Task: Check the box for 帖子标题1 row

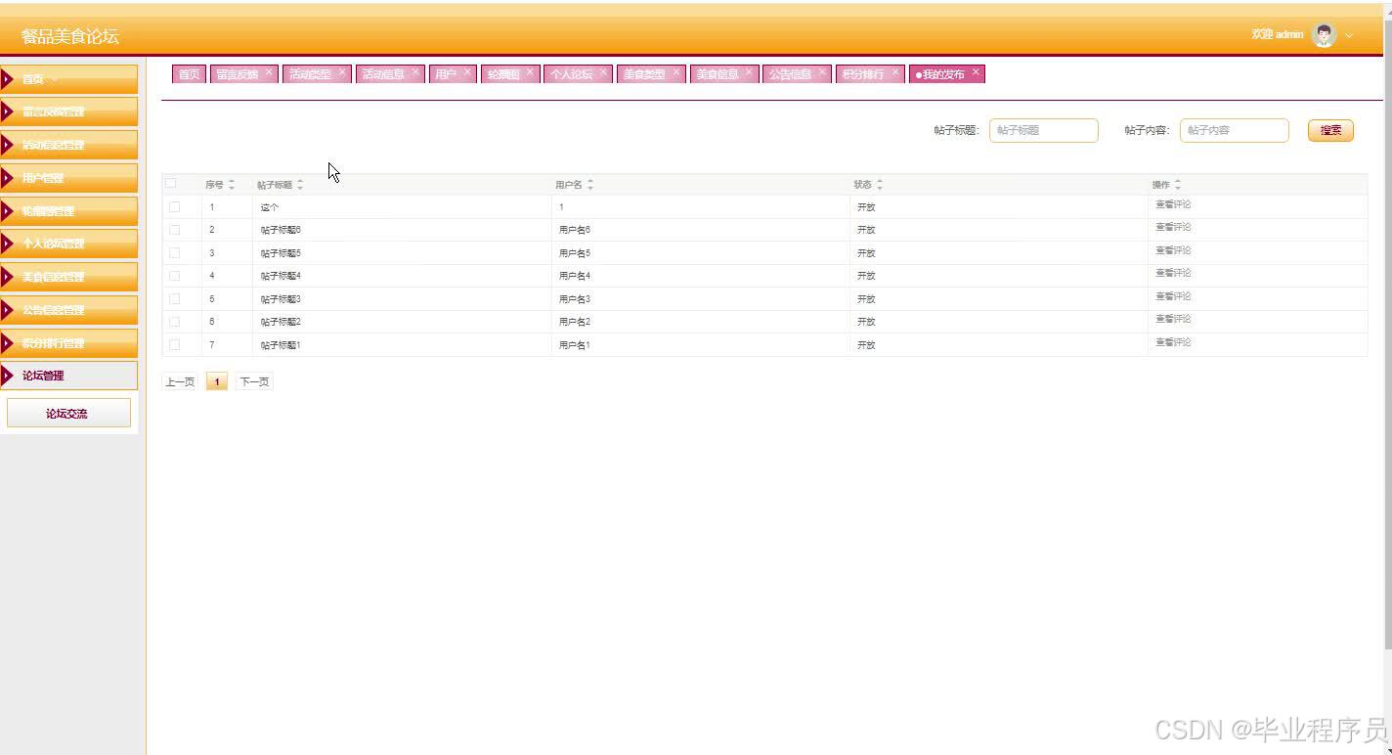Action: pyautogui.click(x=175, y=345)
